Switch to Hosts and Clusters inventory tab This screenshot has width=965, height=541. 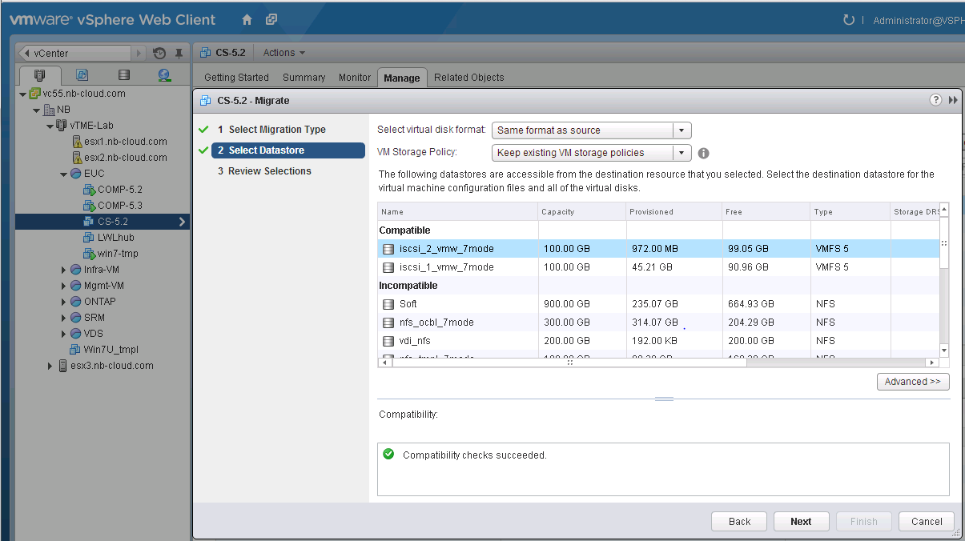40,75
